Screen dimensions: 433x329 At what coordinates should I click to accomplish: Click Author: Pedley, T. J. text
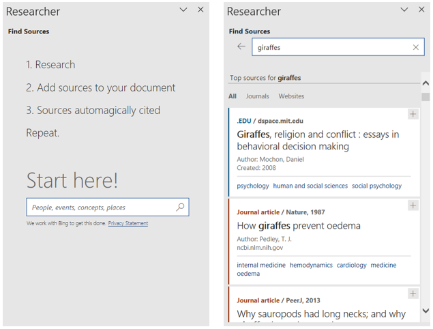[x=264, y=239]
